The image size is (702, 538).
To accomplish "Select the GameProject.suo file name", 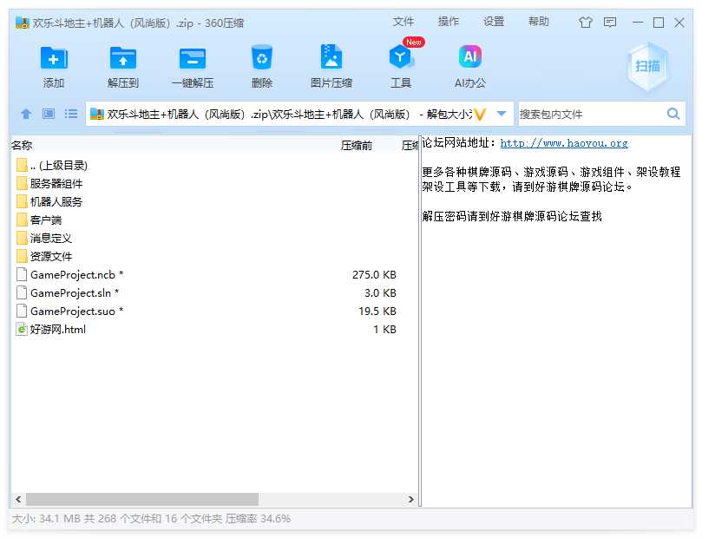I will [76, 312].
